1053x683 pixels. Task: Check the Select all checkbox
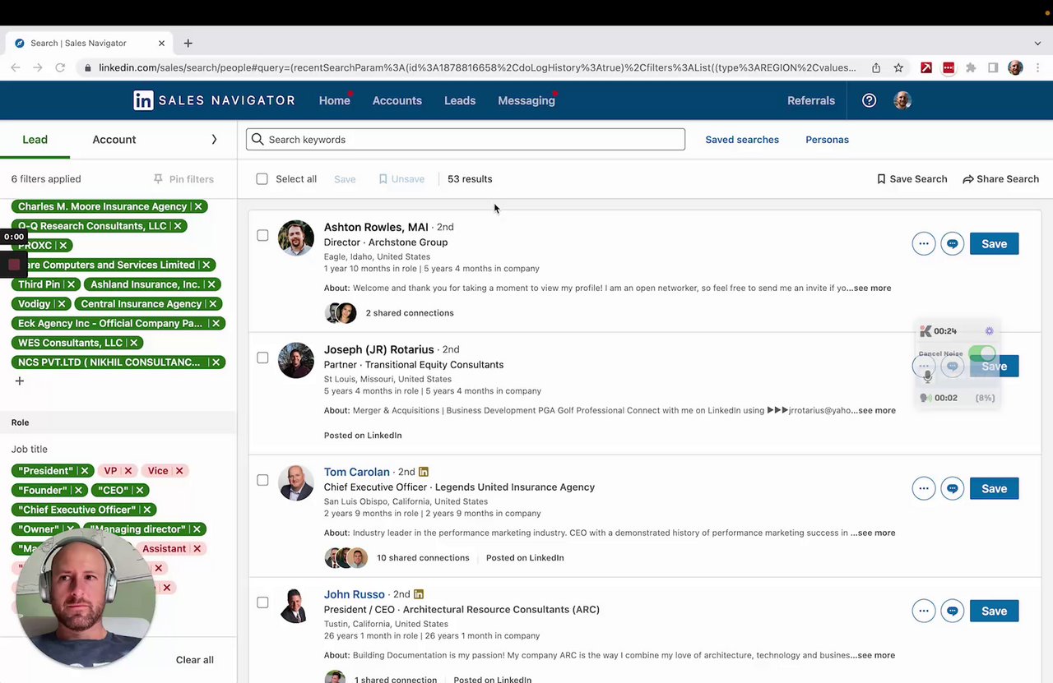coord(262,179)
